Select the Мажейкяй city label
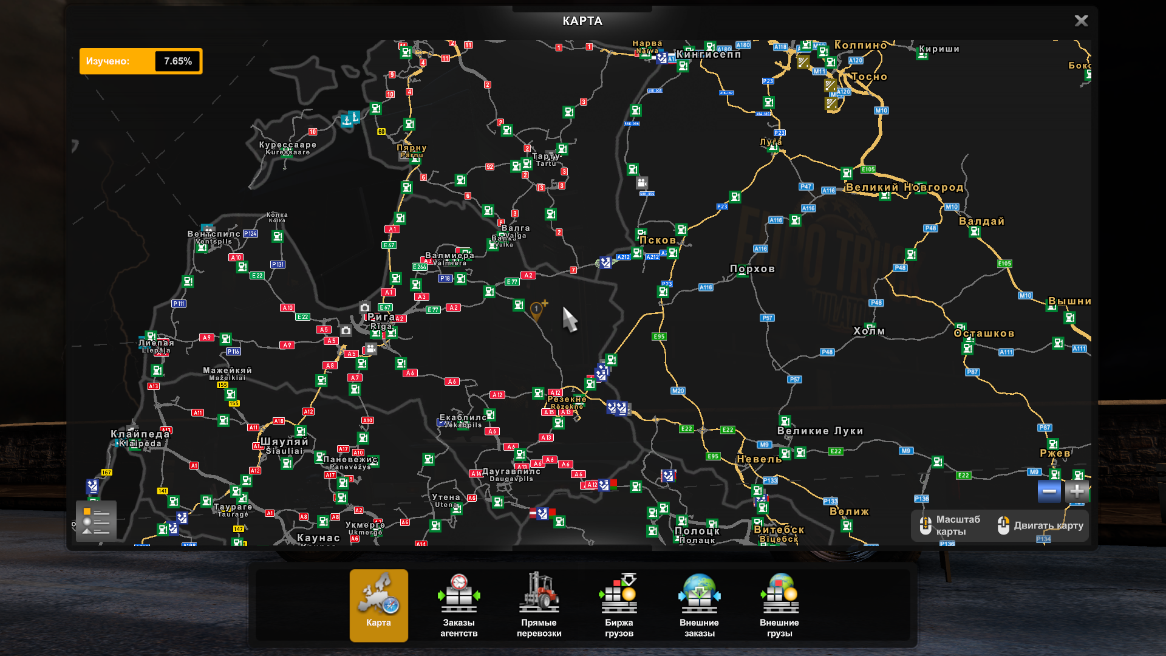 click(x=227, y=370)
